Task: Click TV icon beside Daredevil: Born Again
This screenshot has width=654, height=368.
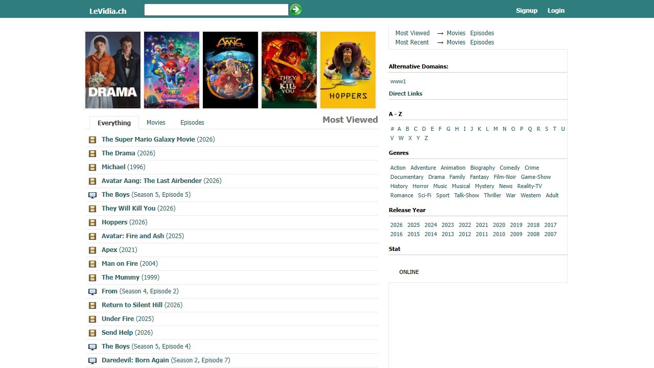Action: point(92,360)
